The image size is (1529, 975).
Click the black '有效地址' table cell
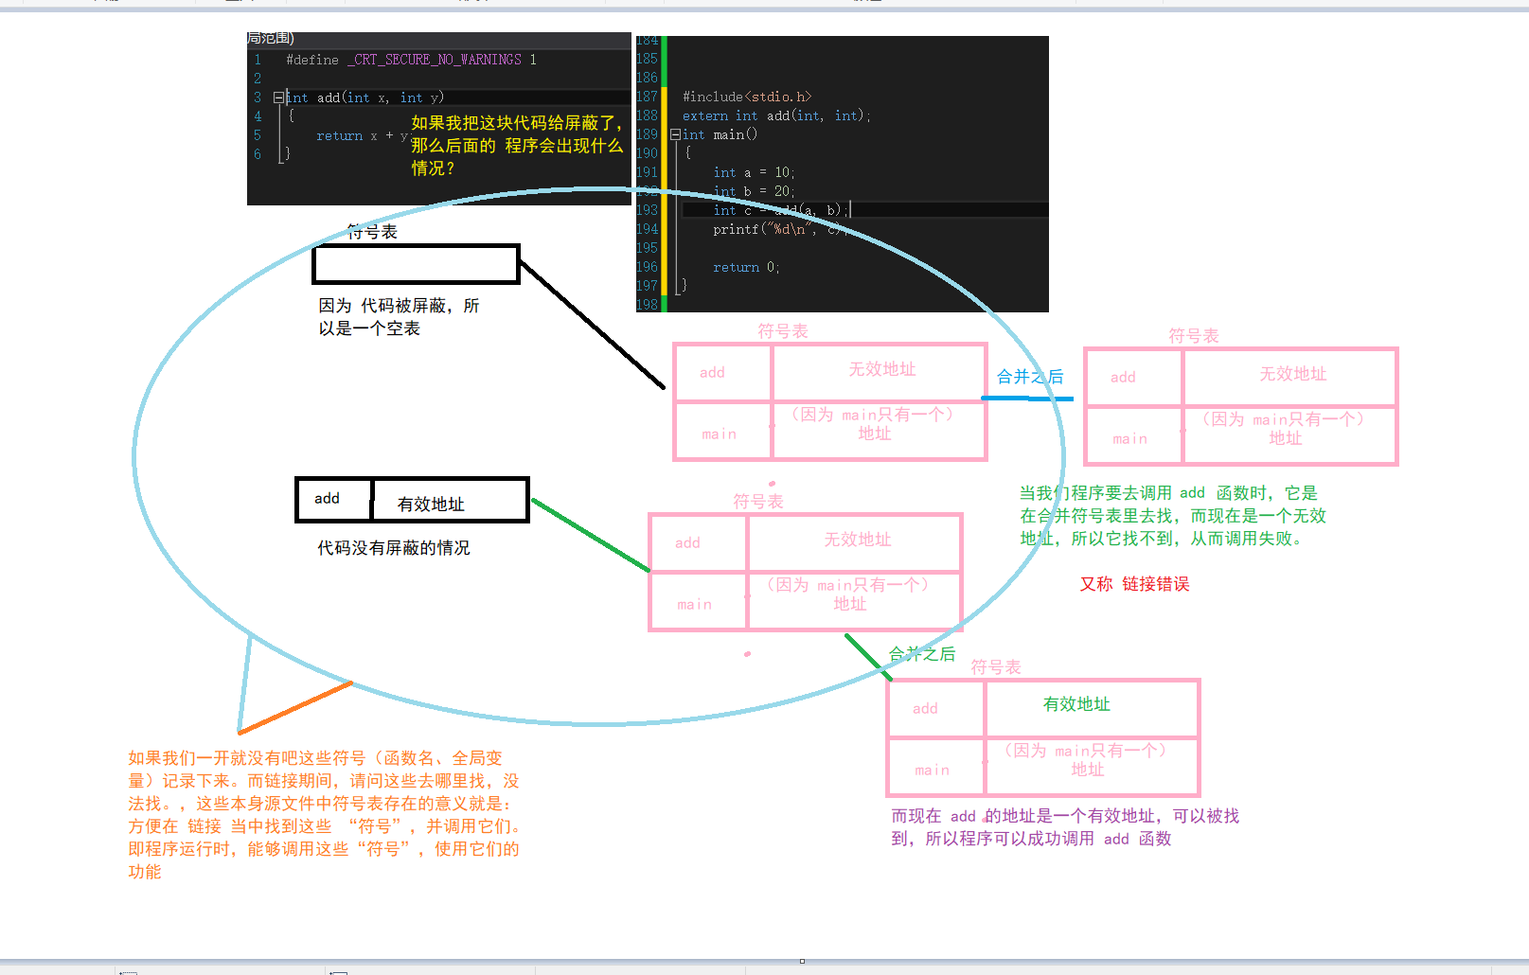coord(451,500)
